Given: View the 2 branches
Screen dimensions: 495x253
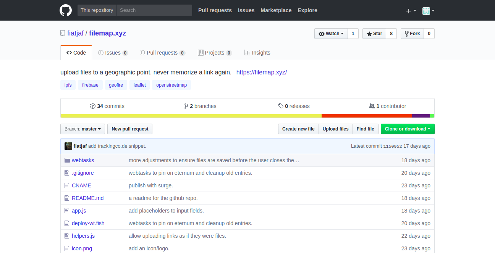Looking at the screenshot, I should pos(201,106).
